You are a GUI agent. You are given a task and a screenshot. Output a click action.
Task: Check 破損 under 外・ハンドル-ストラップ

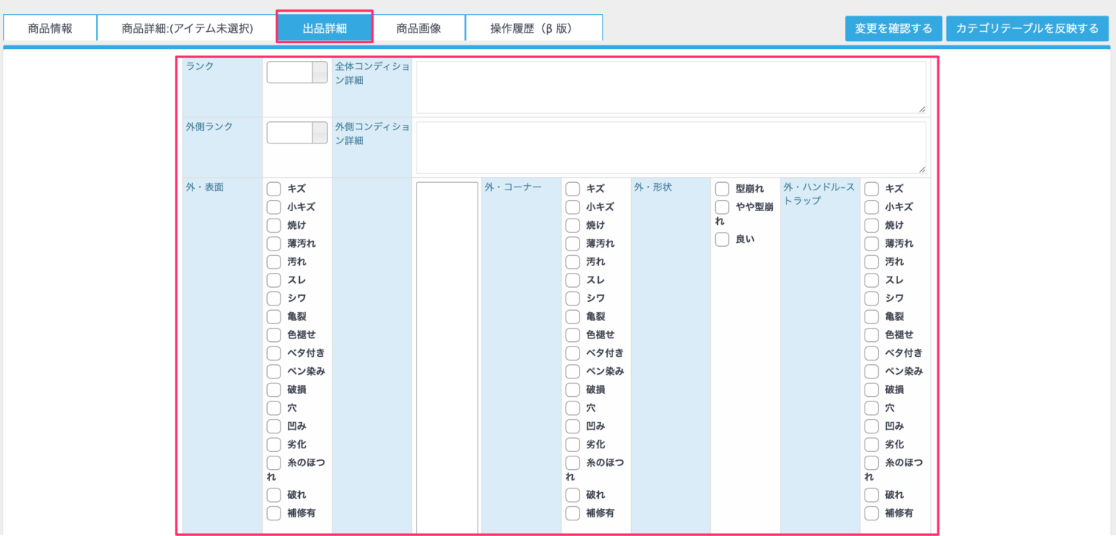pyautogui.click(x=872, y=390)
